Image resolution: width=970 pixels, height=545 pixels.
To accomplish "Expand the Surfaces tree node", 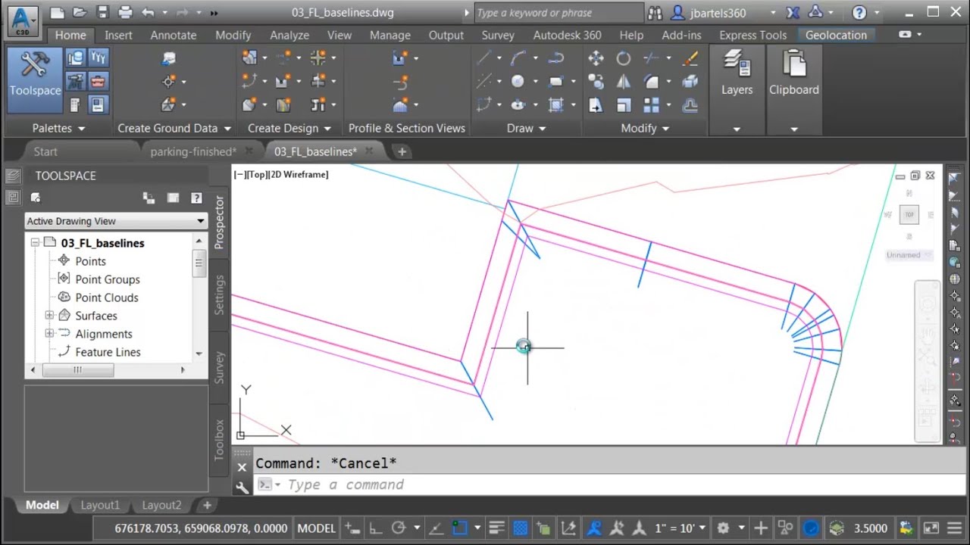I will (49, 316).
